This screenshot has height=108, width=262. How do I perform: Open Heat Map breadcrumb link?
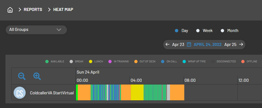coord(63,10)
